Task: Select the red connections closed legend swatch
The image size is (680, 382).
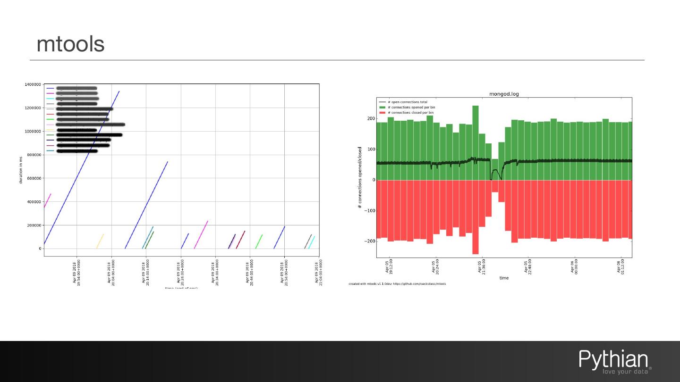Action: tap(382, 113)
